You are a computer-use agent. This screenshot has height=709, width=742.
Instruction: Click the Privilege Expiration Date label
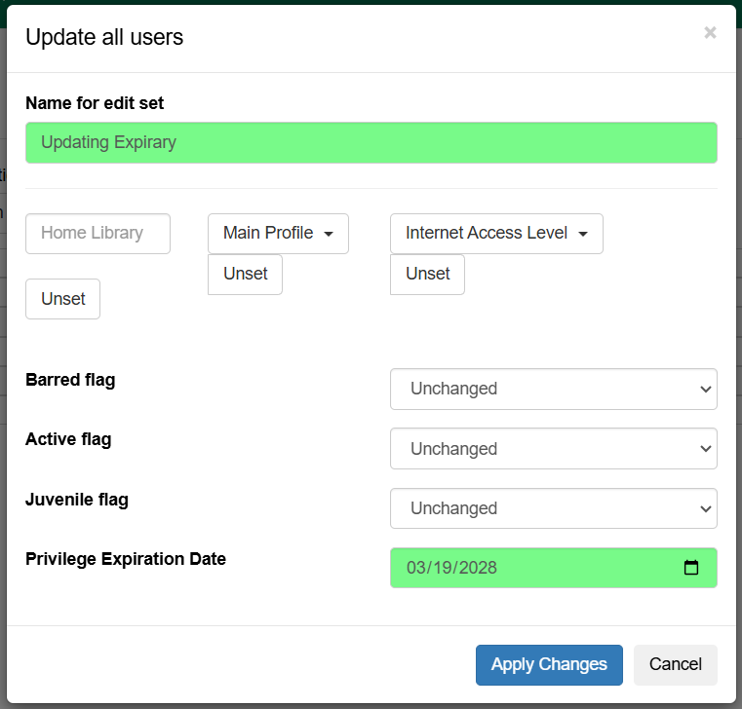[126, 559]
